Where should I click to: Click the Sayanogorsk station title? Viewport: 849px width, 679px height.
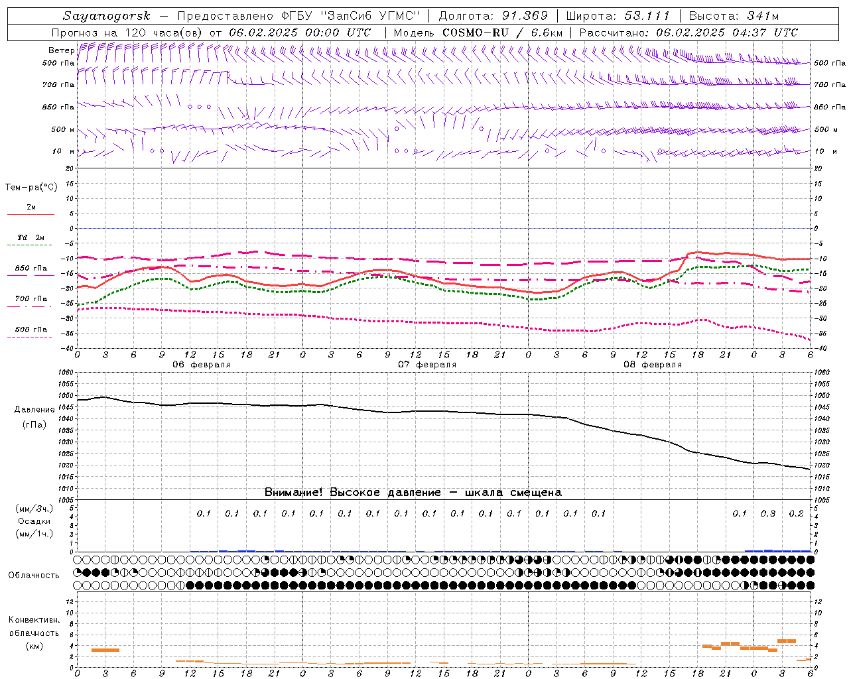tap(107, 16)
